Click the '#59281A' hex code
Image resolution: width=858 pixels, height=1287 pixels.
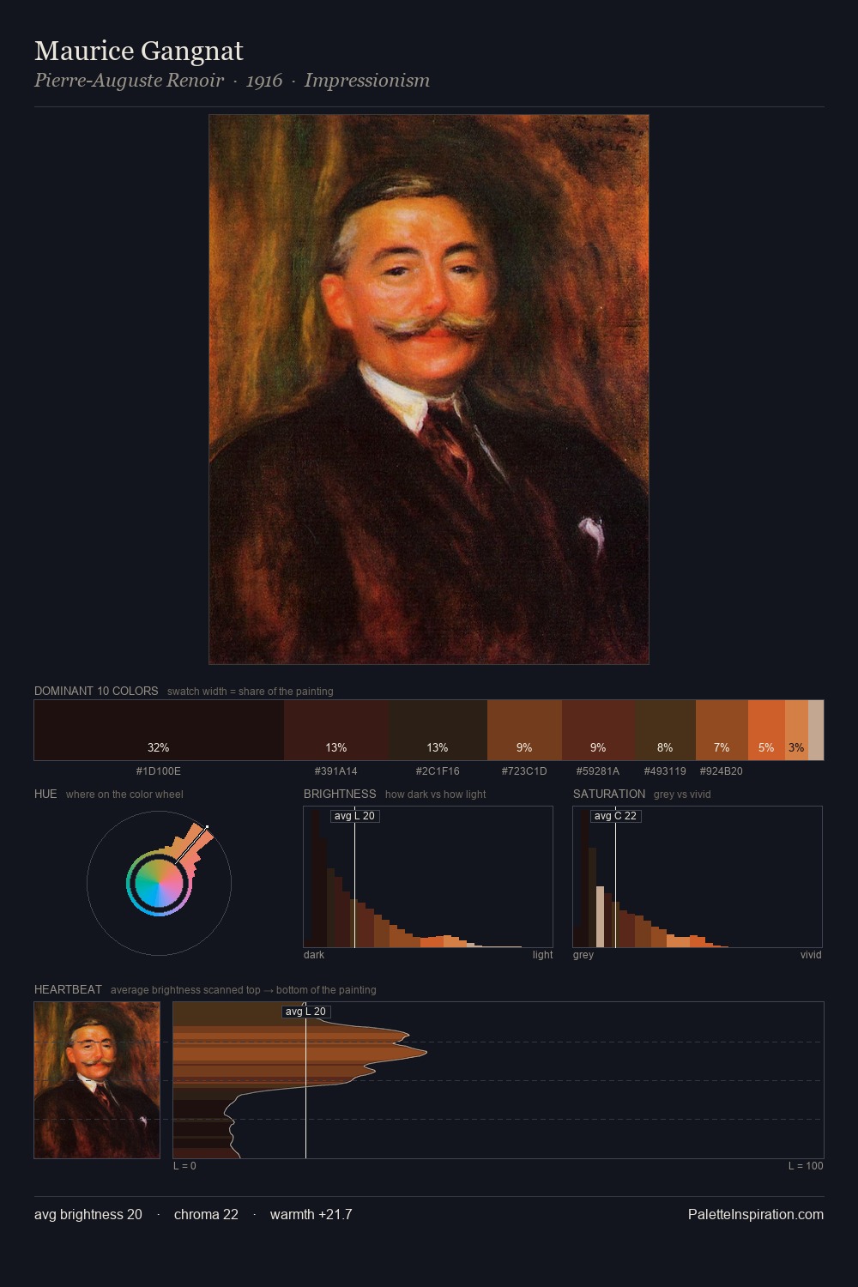click(x=598, y=771)
